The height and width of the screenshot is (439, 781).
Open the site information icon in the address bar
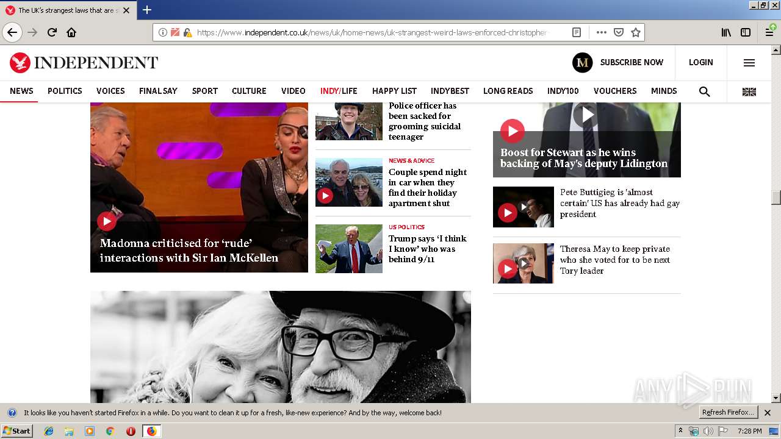pyautogui.click(x=163, y=32)
